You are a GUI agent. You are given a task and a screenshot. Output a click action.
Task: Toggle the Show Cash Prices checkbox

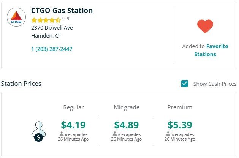(185, 84)
